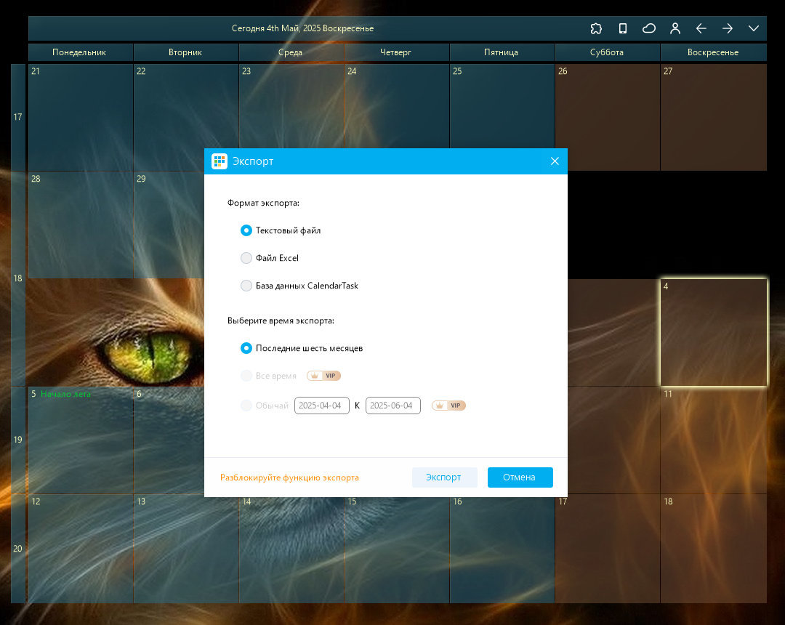785x625 pixels.
Task: Click the VIP badge next to Все время
Action: [323, 375]
